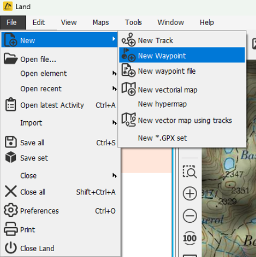Expand the Close submenu arrow
This screenshot has height=257, width=256.
(115, 175)
